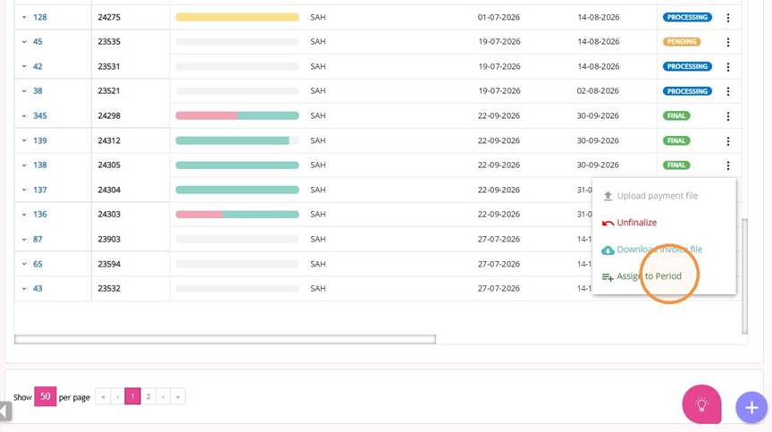Click the FINAL badge in row 139

pyautogui.click(x=676, y=141)
